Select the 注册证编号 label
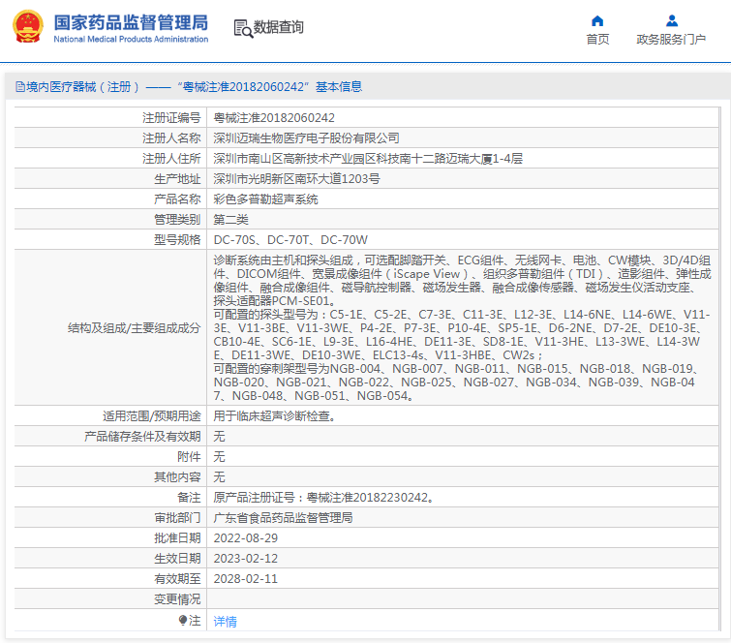 coord(171,118)
